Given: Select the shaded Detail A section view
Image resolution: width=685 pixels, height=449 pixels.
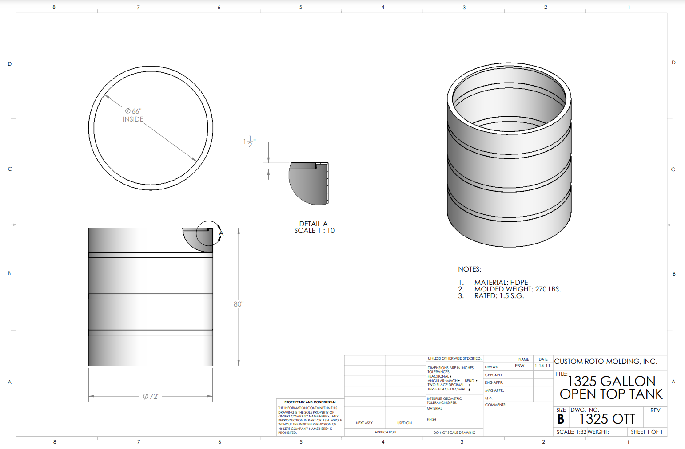Looking at the screenshot, I should [x=309, y=183].
